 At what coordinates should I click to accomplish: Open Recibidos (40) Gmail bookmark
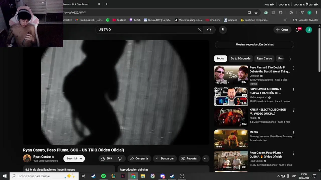pyautogui.click(x=89, y=20)
